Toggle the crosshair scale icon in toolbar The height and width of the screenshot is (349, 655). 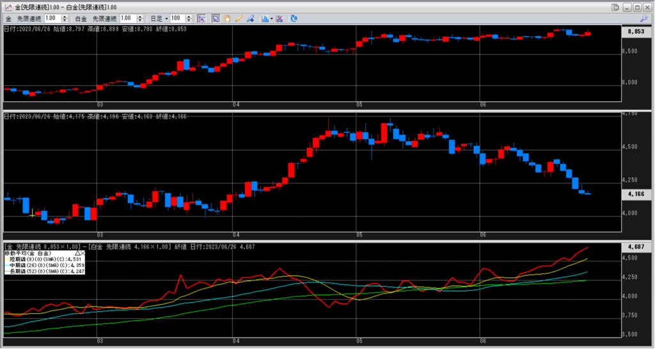coord(201,19)
